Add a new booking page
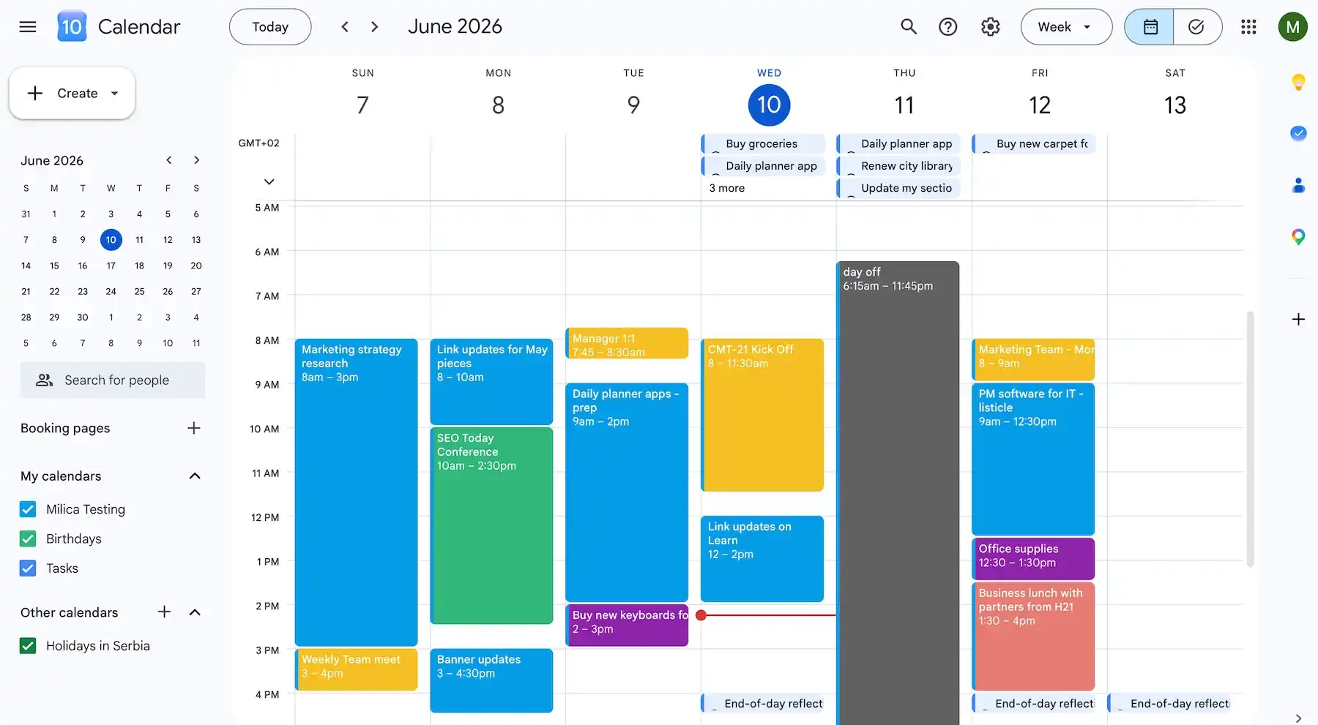 click(194, 428)
